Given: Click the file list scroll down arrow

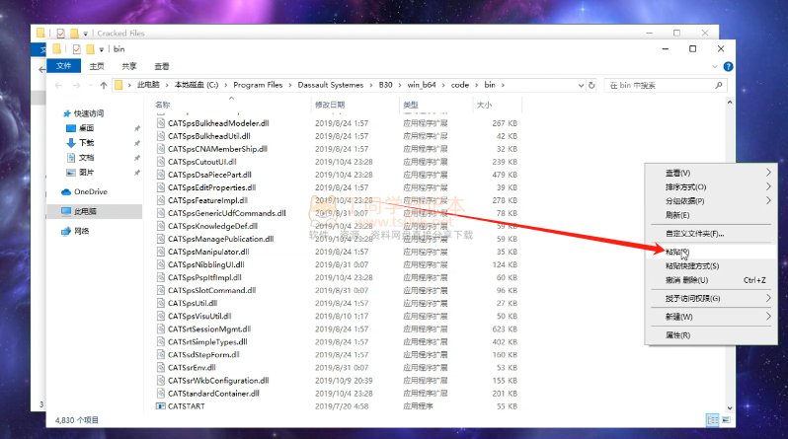Looking at the screenshot, I should point(730,408).
